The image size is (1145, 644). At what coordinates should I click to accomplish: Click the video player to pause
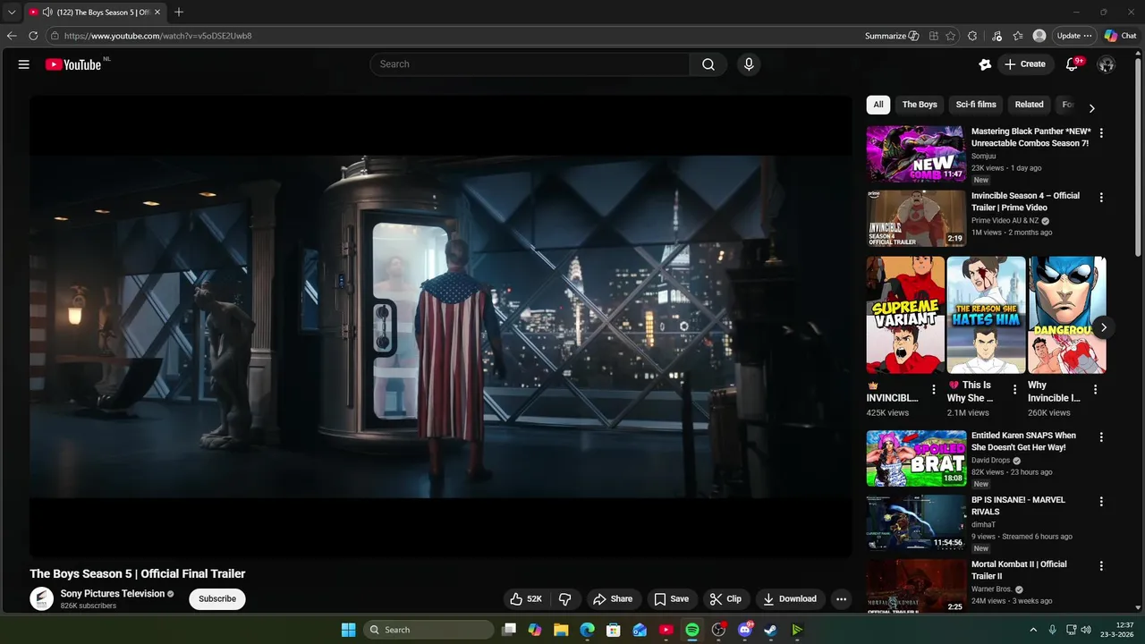click(440, 326)
